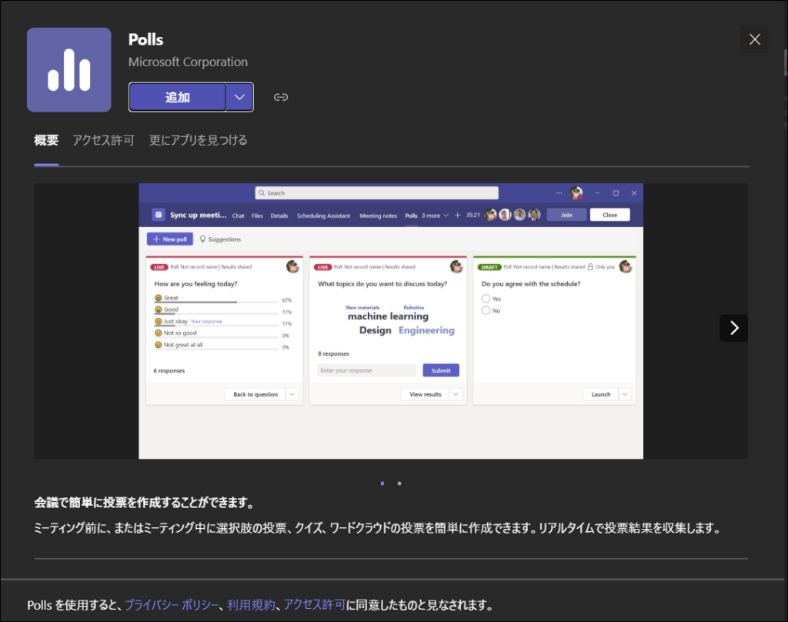Copy the app link via chain icon
This screenshot has width=788, height=622.
[x=280, y=97]
